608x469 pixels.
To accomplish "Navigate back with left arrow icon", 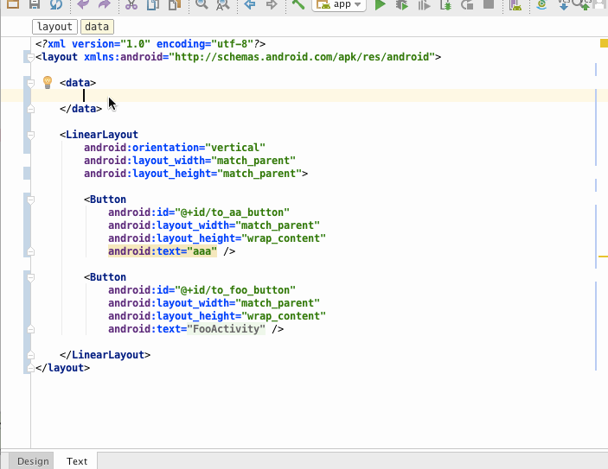I will (250, 3).
